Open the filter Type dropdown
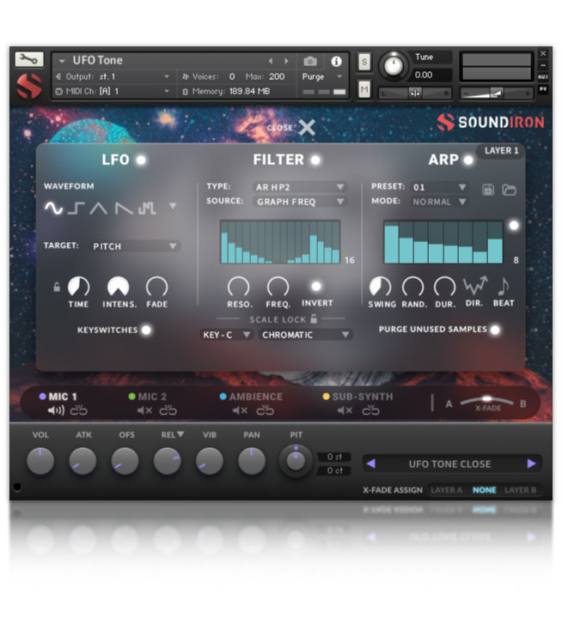562x618 pixels. pyautogui.click(x=301, y=187)
